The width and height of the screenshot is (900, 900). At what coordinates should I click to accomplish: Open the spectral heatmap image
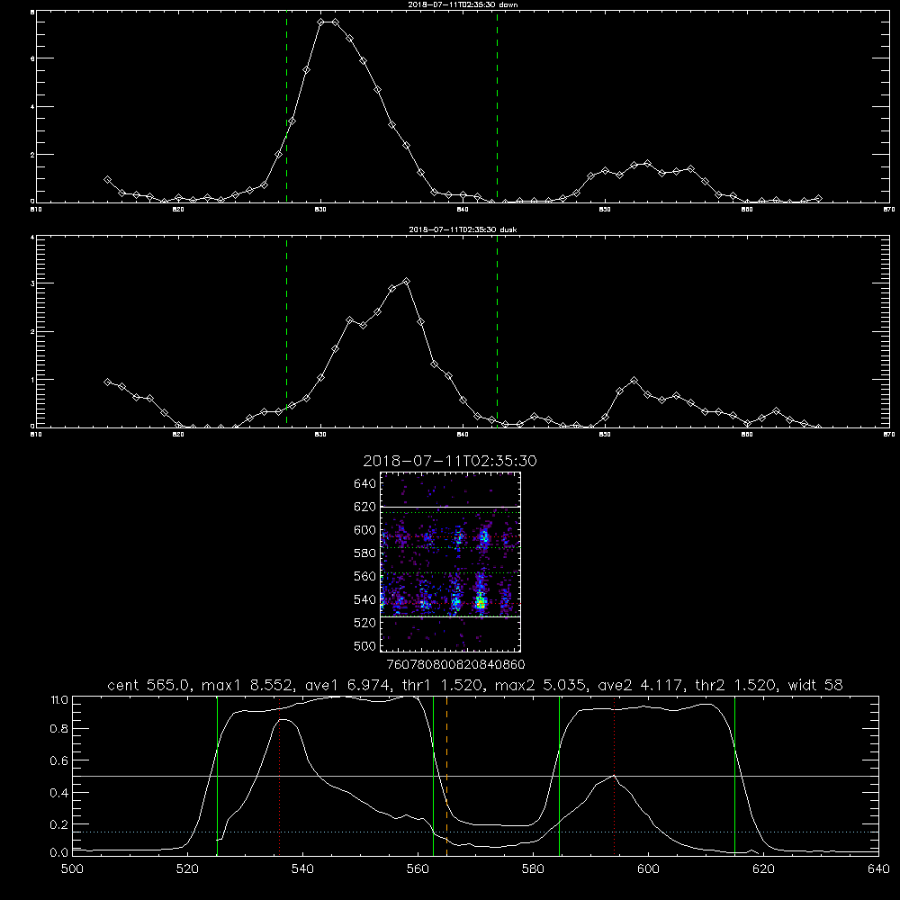451,562
